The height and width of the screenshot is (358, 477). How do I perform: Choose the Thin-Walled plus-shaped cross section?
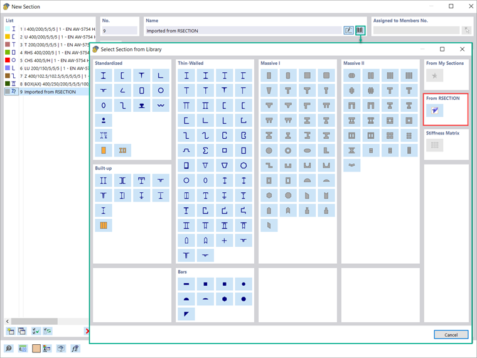224,241
